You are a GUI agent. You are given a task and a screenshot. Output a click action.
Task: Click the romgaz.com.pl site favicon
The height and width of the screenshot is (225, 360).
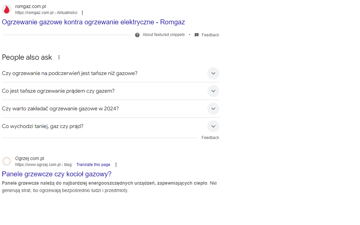6,9
